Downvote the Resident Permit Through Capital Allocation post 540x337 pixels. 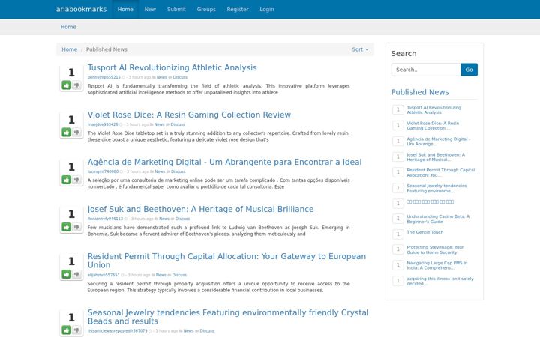pyautogui.click(x=76, y=274)
